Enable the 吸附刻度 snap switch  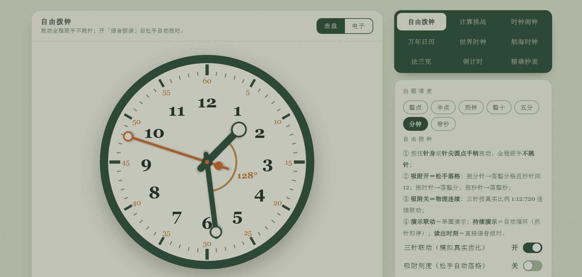pos(532,266)
